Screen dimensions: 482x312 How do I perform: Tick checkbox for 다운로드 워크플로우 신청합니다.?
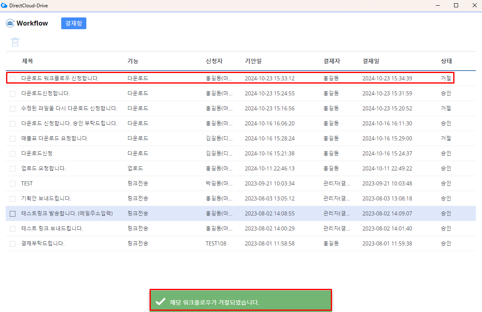[x=13, y=78]
